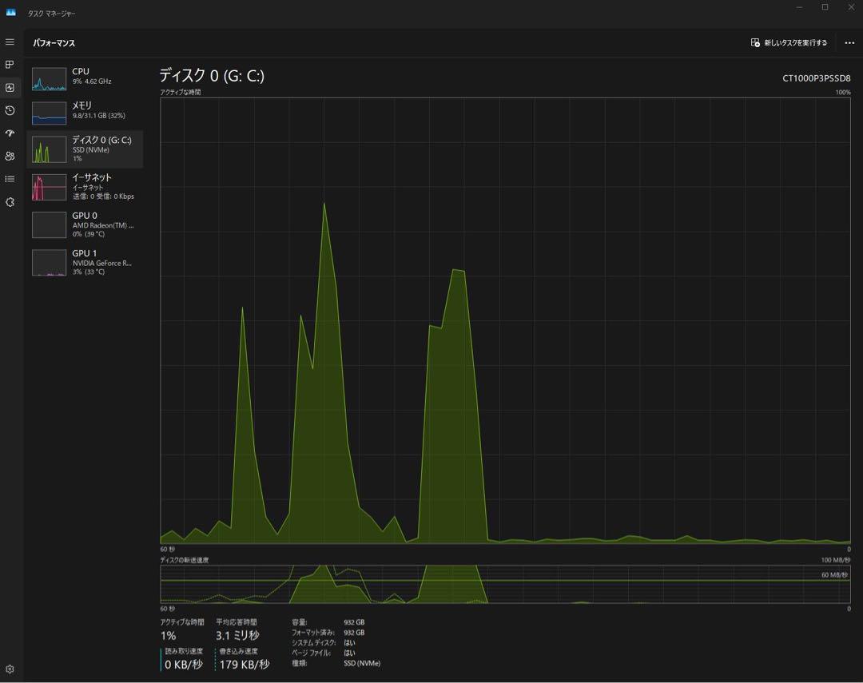Viewport: 863px width, 683px height.
Task: Open the hamburger navigation menu
Action: pos(10,42)
